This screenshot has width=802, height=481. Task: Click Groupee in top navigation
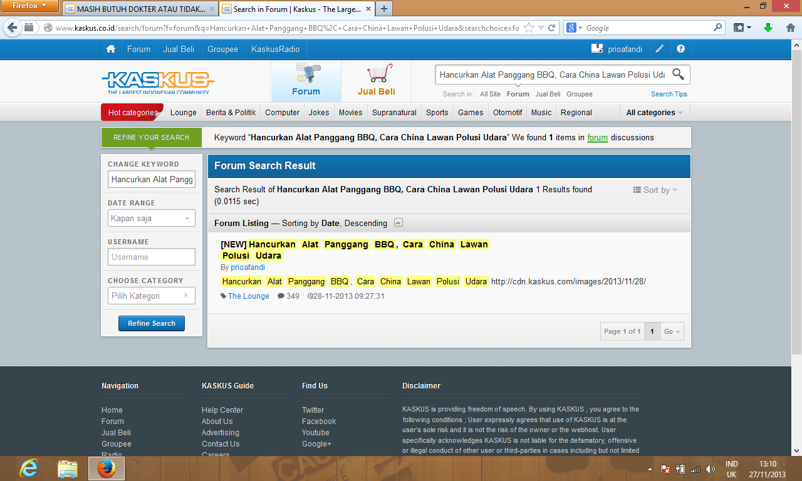[222, 49]
